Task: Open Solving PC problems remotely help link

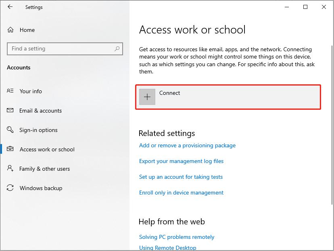Action: [x=177, y=237]
